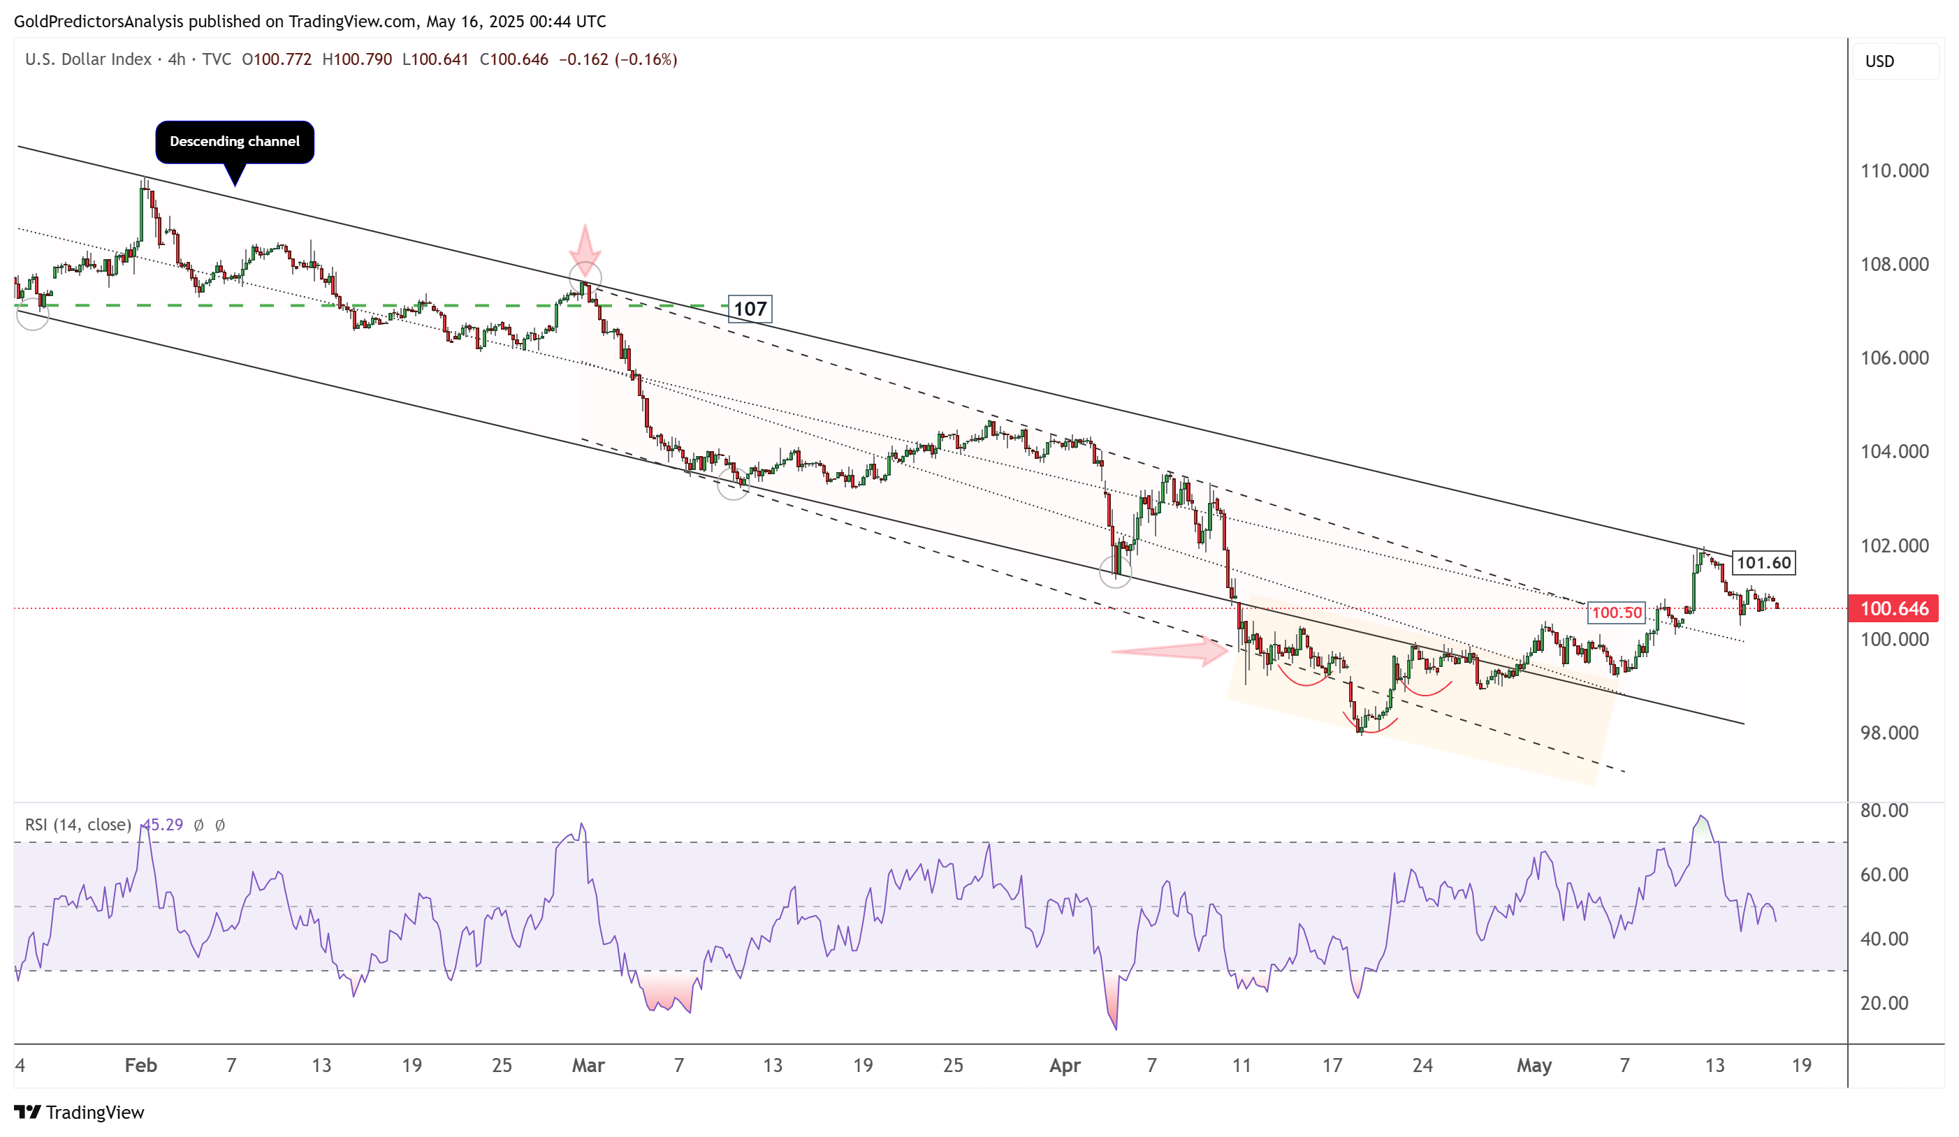The image size is (1959, 1137).
Task: Click the gray circle near the March 10 low
Action: click(x=732, y=484)
